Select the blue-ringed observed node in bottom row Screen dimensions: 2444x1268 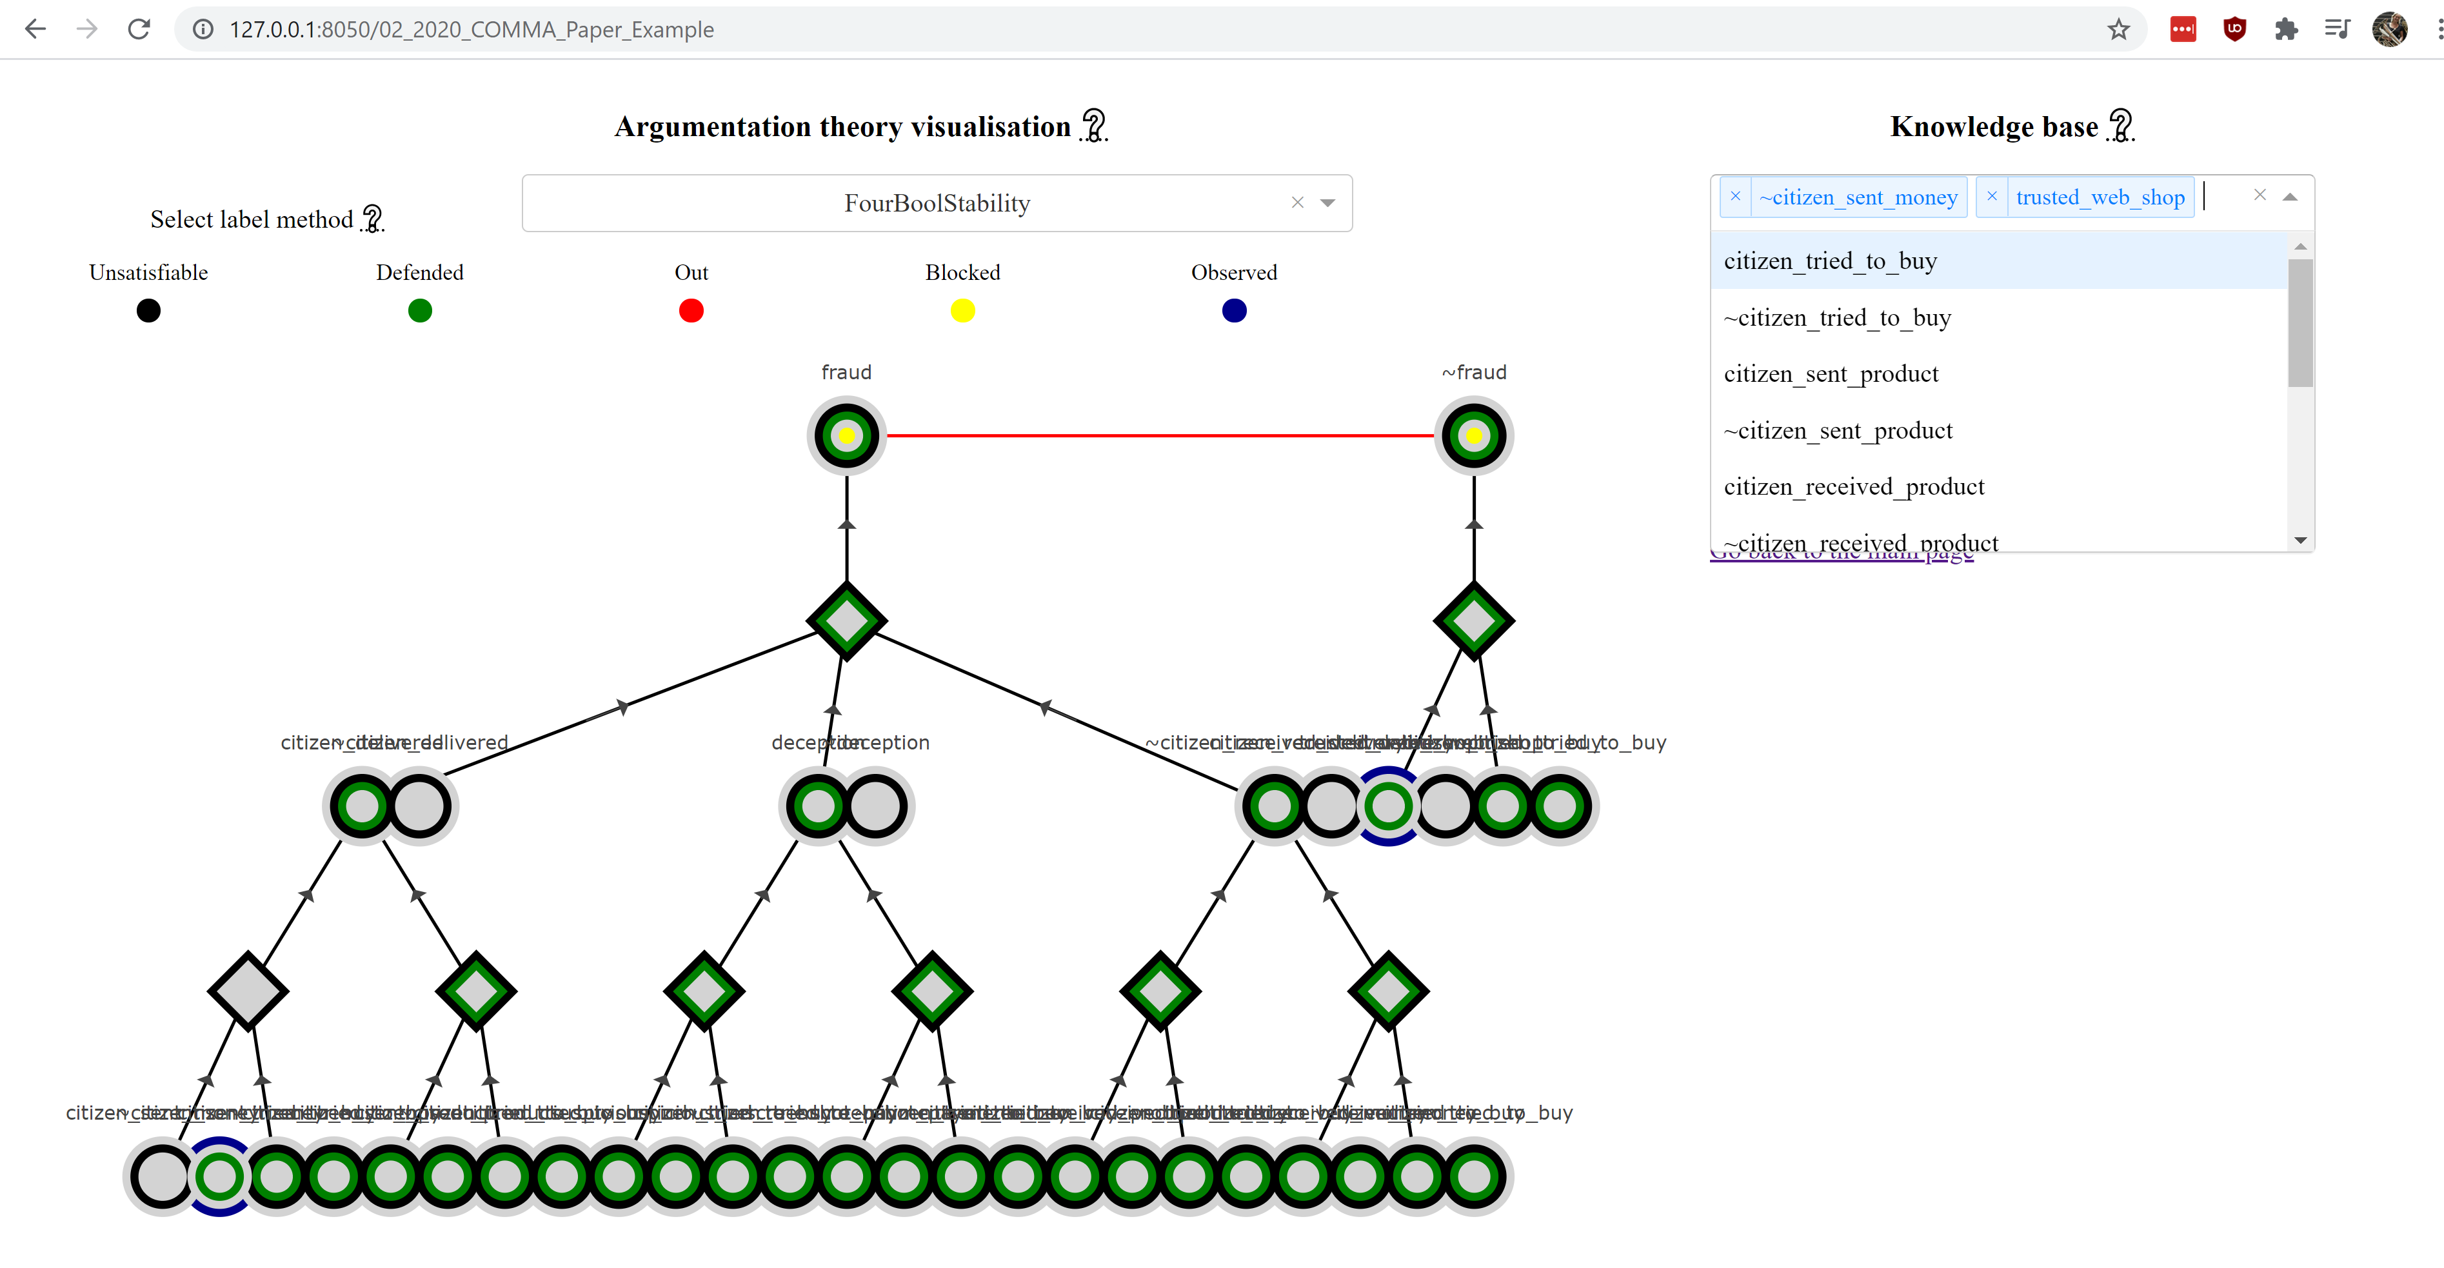point(219,1177)
